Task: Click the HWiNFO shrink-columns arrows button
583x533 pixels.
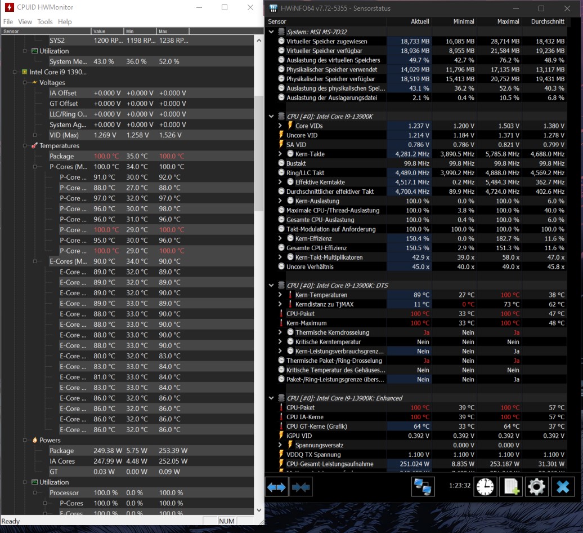Action: pos(301,487)
